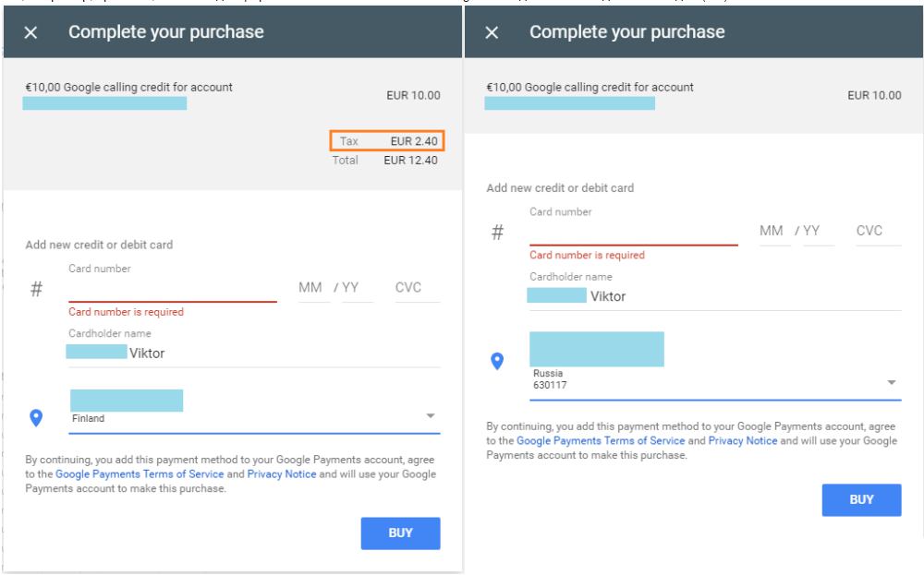924x575 pixels.
Task: Click the CVC field in the right dialog
Action: point(878,231)
